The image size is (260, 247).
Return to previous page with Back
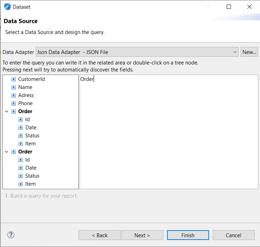click(x=100, y=235)
